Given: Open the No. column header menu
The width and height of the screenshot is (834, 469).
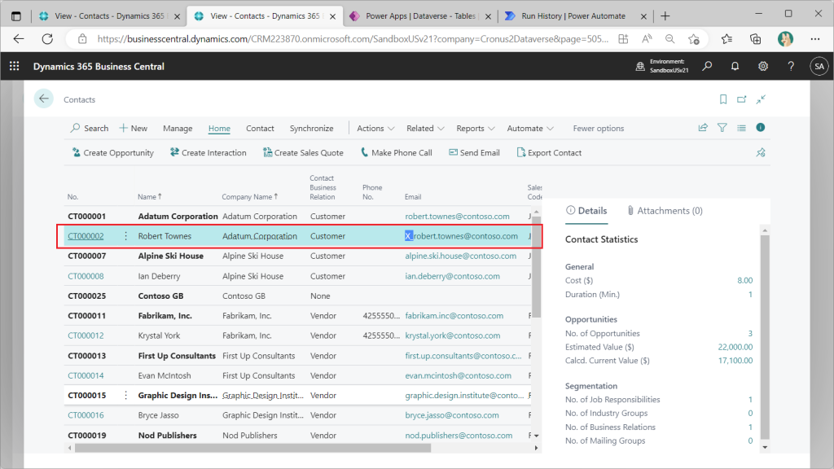Looking at the screenshot, I should [x=72, y=197].
